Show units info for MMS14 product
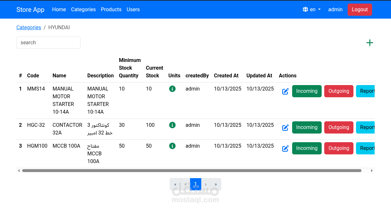 tap(172, 89)
